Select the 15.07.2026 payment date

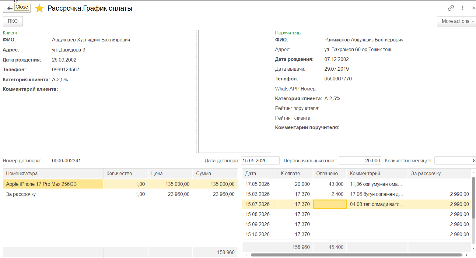click(x=258, y=204)
